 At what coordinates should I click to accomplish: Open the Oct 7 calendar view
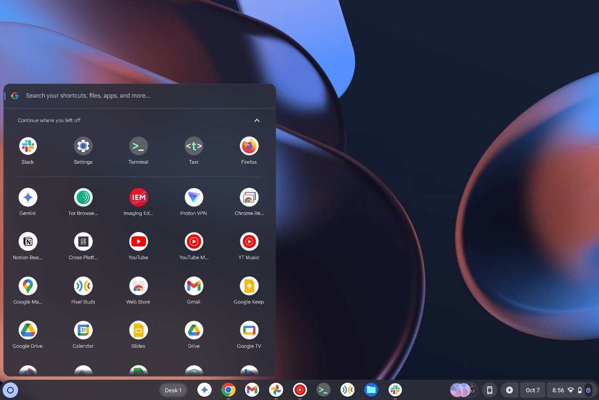click(532, 390)
